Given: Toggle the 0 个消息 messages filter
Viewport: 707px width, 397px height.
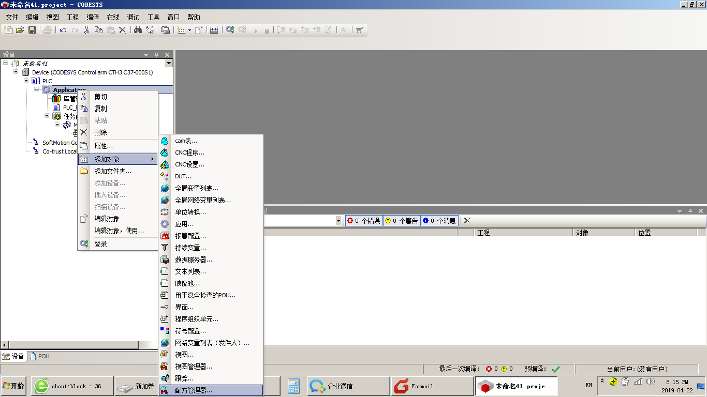Looking at the screenshot, I should (439, 221).
